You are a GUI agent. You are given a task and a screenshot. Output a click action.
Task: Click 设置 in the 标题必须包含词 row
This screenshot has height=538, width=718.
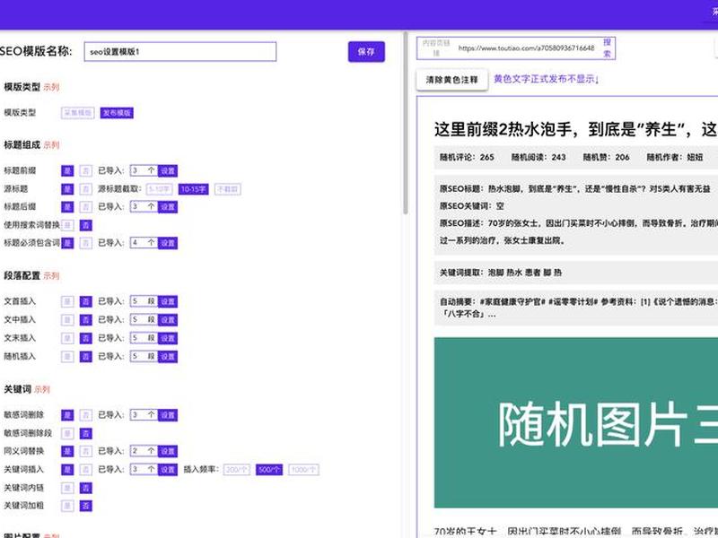(168, 243)
